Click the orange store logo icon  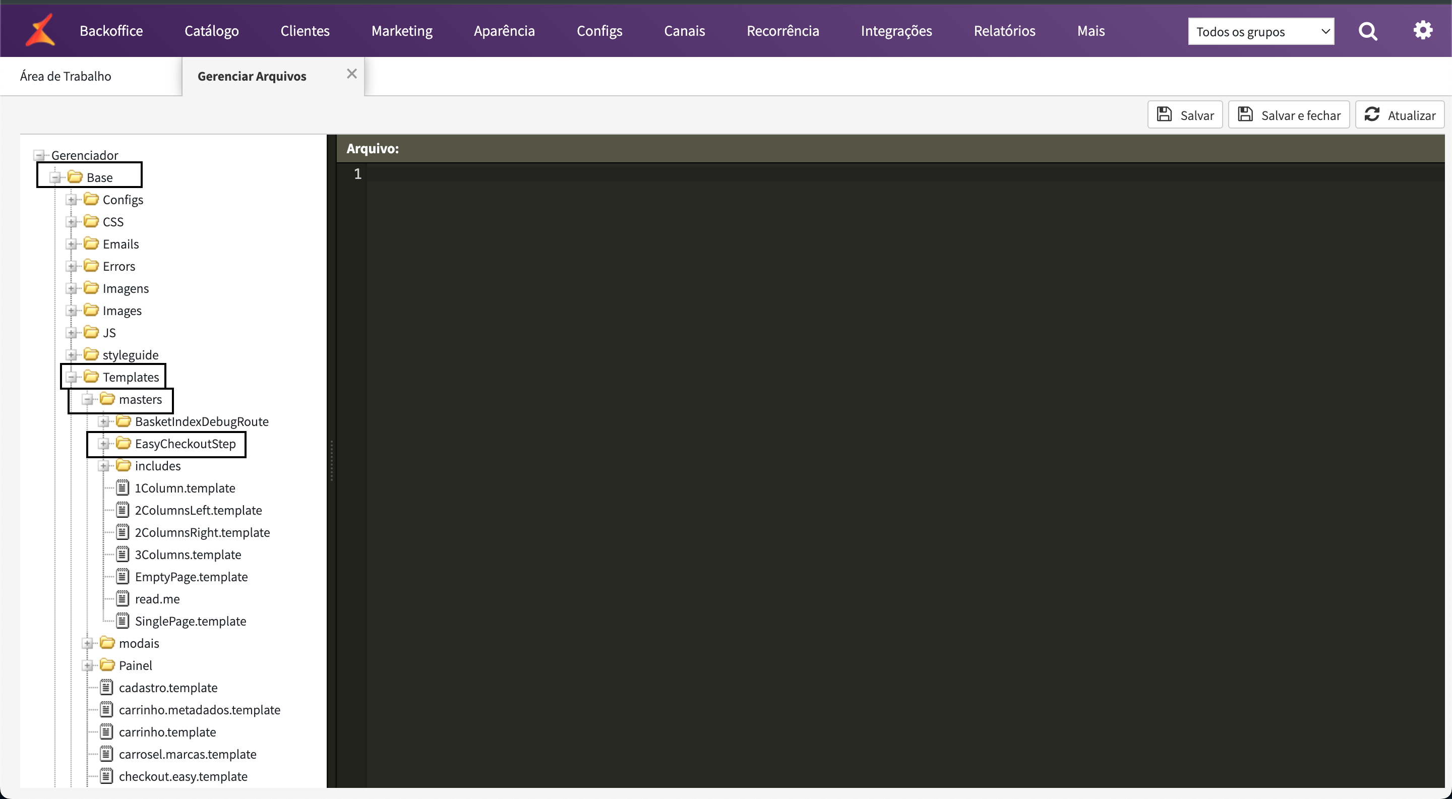[40, 30]
